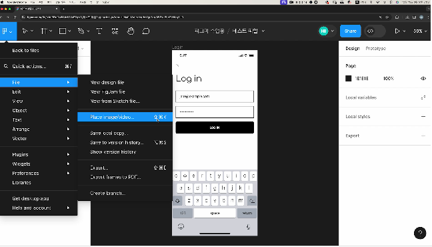
Task: Choose Libraries from main menu
Action: coord(39,183)
